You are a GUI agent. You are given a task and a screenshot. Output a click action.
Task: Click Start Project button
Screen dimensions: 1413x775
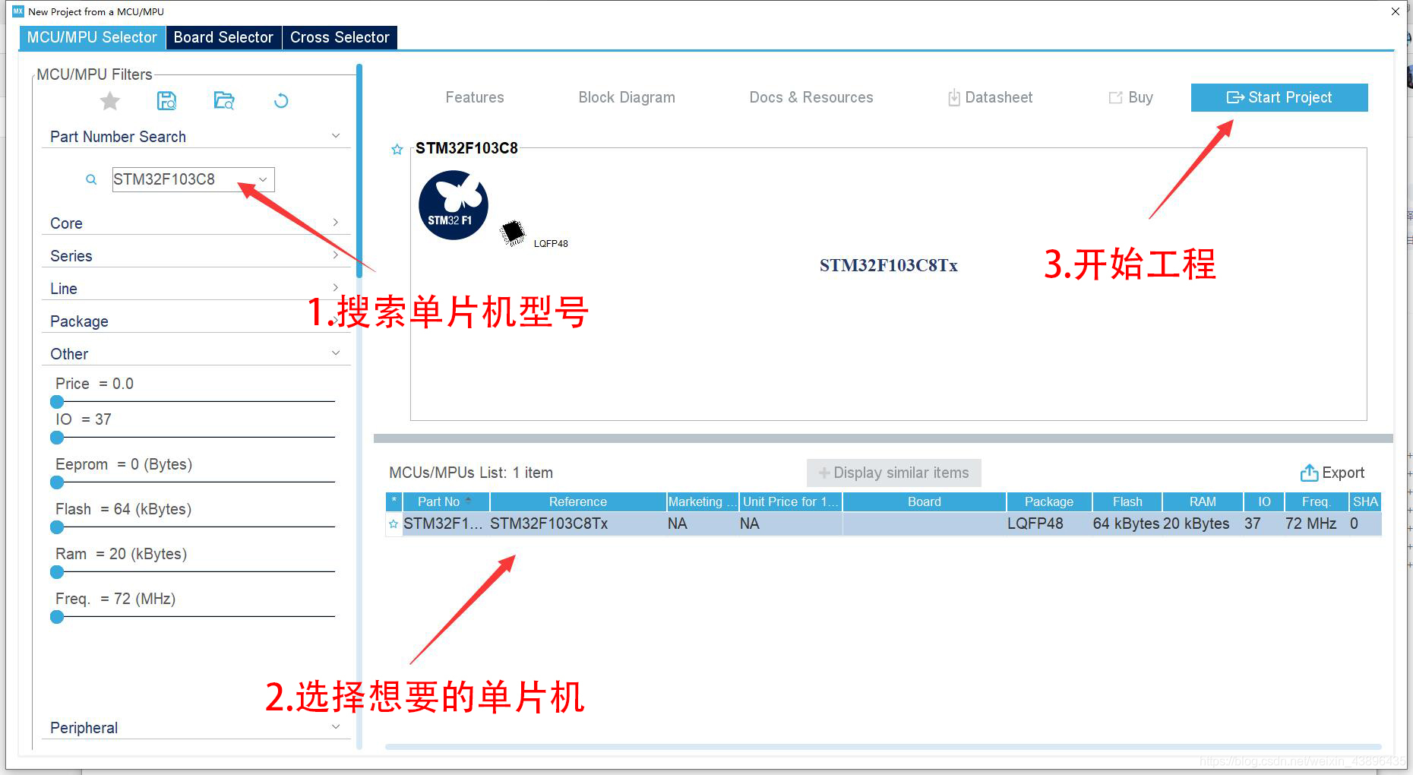click(x=1279, y=97)
